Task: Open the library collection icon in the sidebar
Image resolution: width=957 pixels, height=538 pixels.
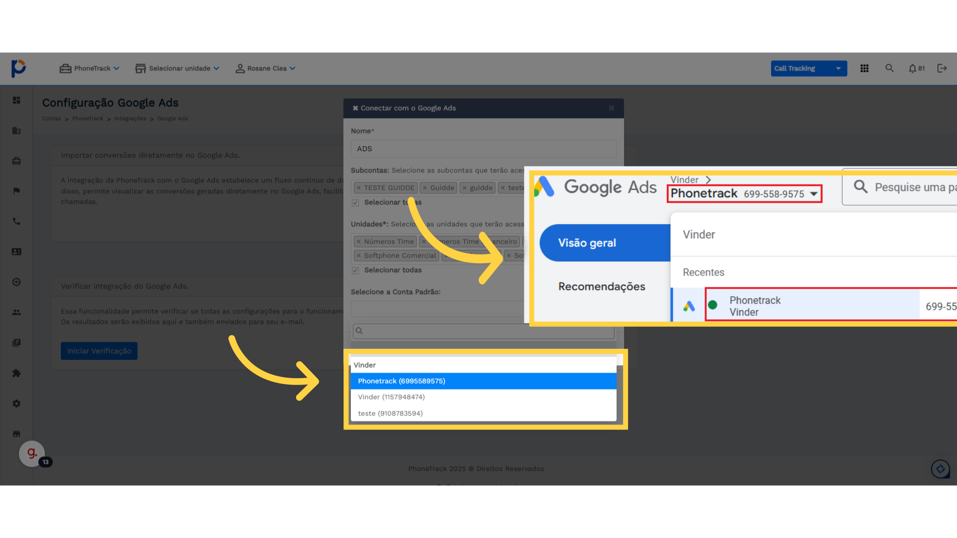Action: coord(16,343)
